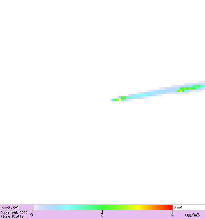The height and width of the screenshot is (219, 205).
Task: Click the "0" tick label on the scale
Action: click(32, 215)
